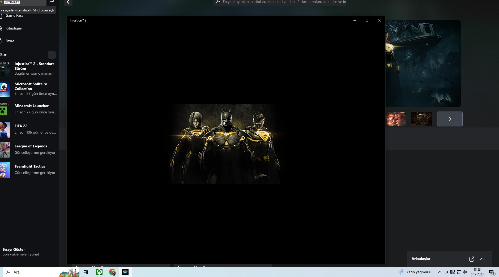The width and height of the screenshot is (499, 277).
Task: Click the ULTIMATE profile badge
Action: click(x=12, y=2)
